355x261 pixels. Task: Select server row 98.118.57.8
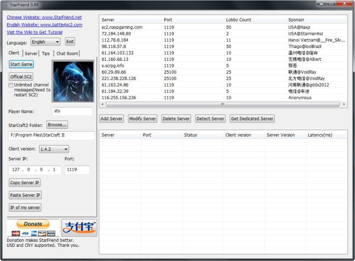[x=223, y=46]
